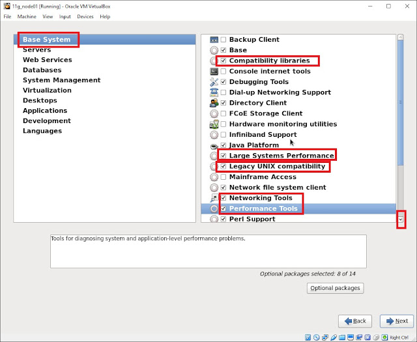Click the VirtualBox hard disk activity icon

click(308, 337)
